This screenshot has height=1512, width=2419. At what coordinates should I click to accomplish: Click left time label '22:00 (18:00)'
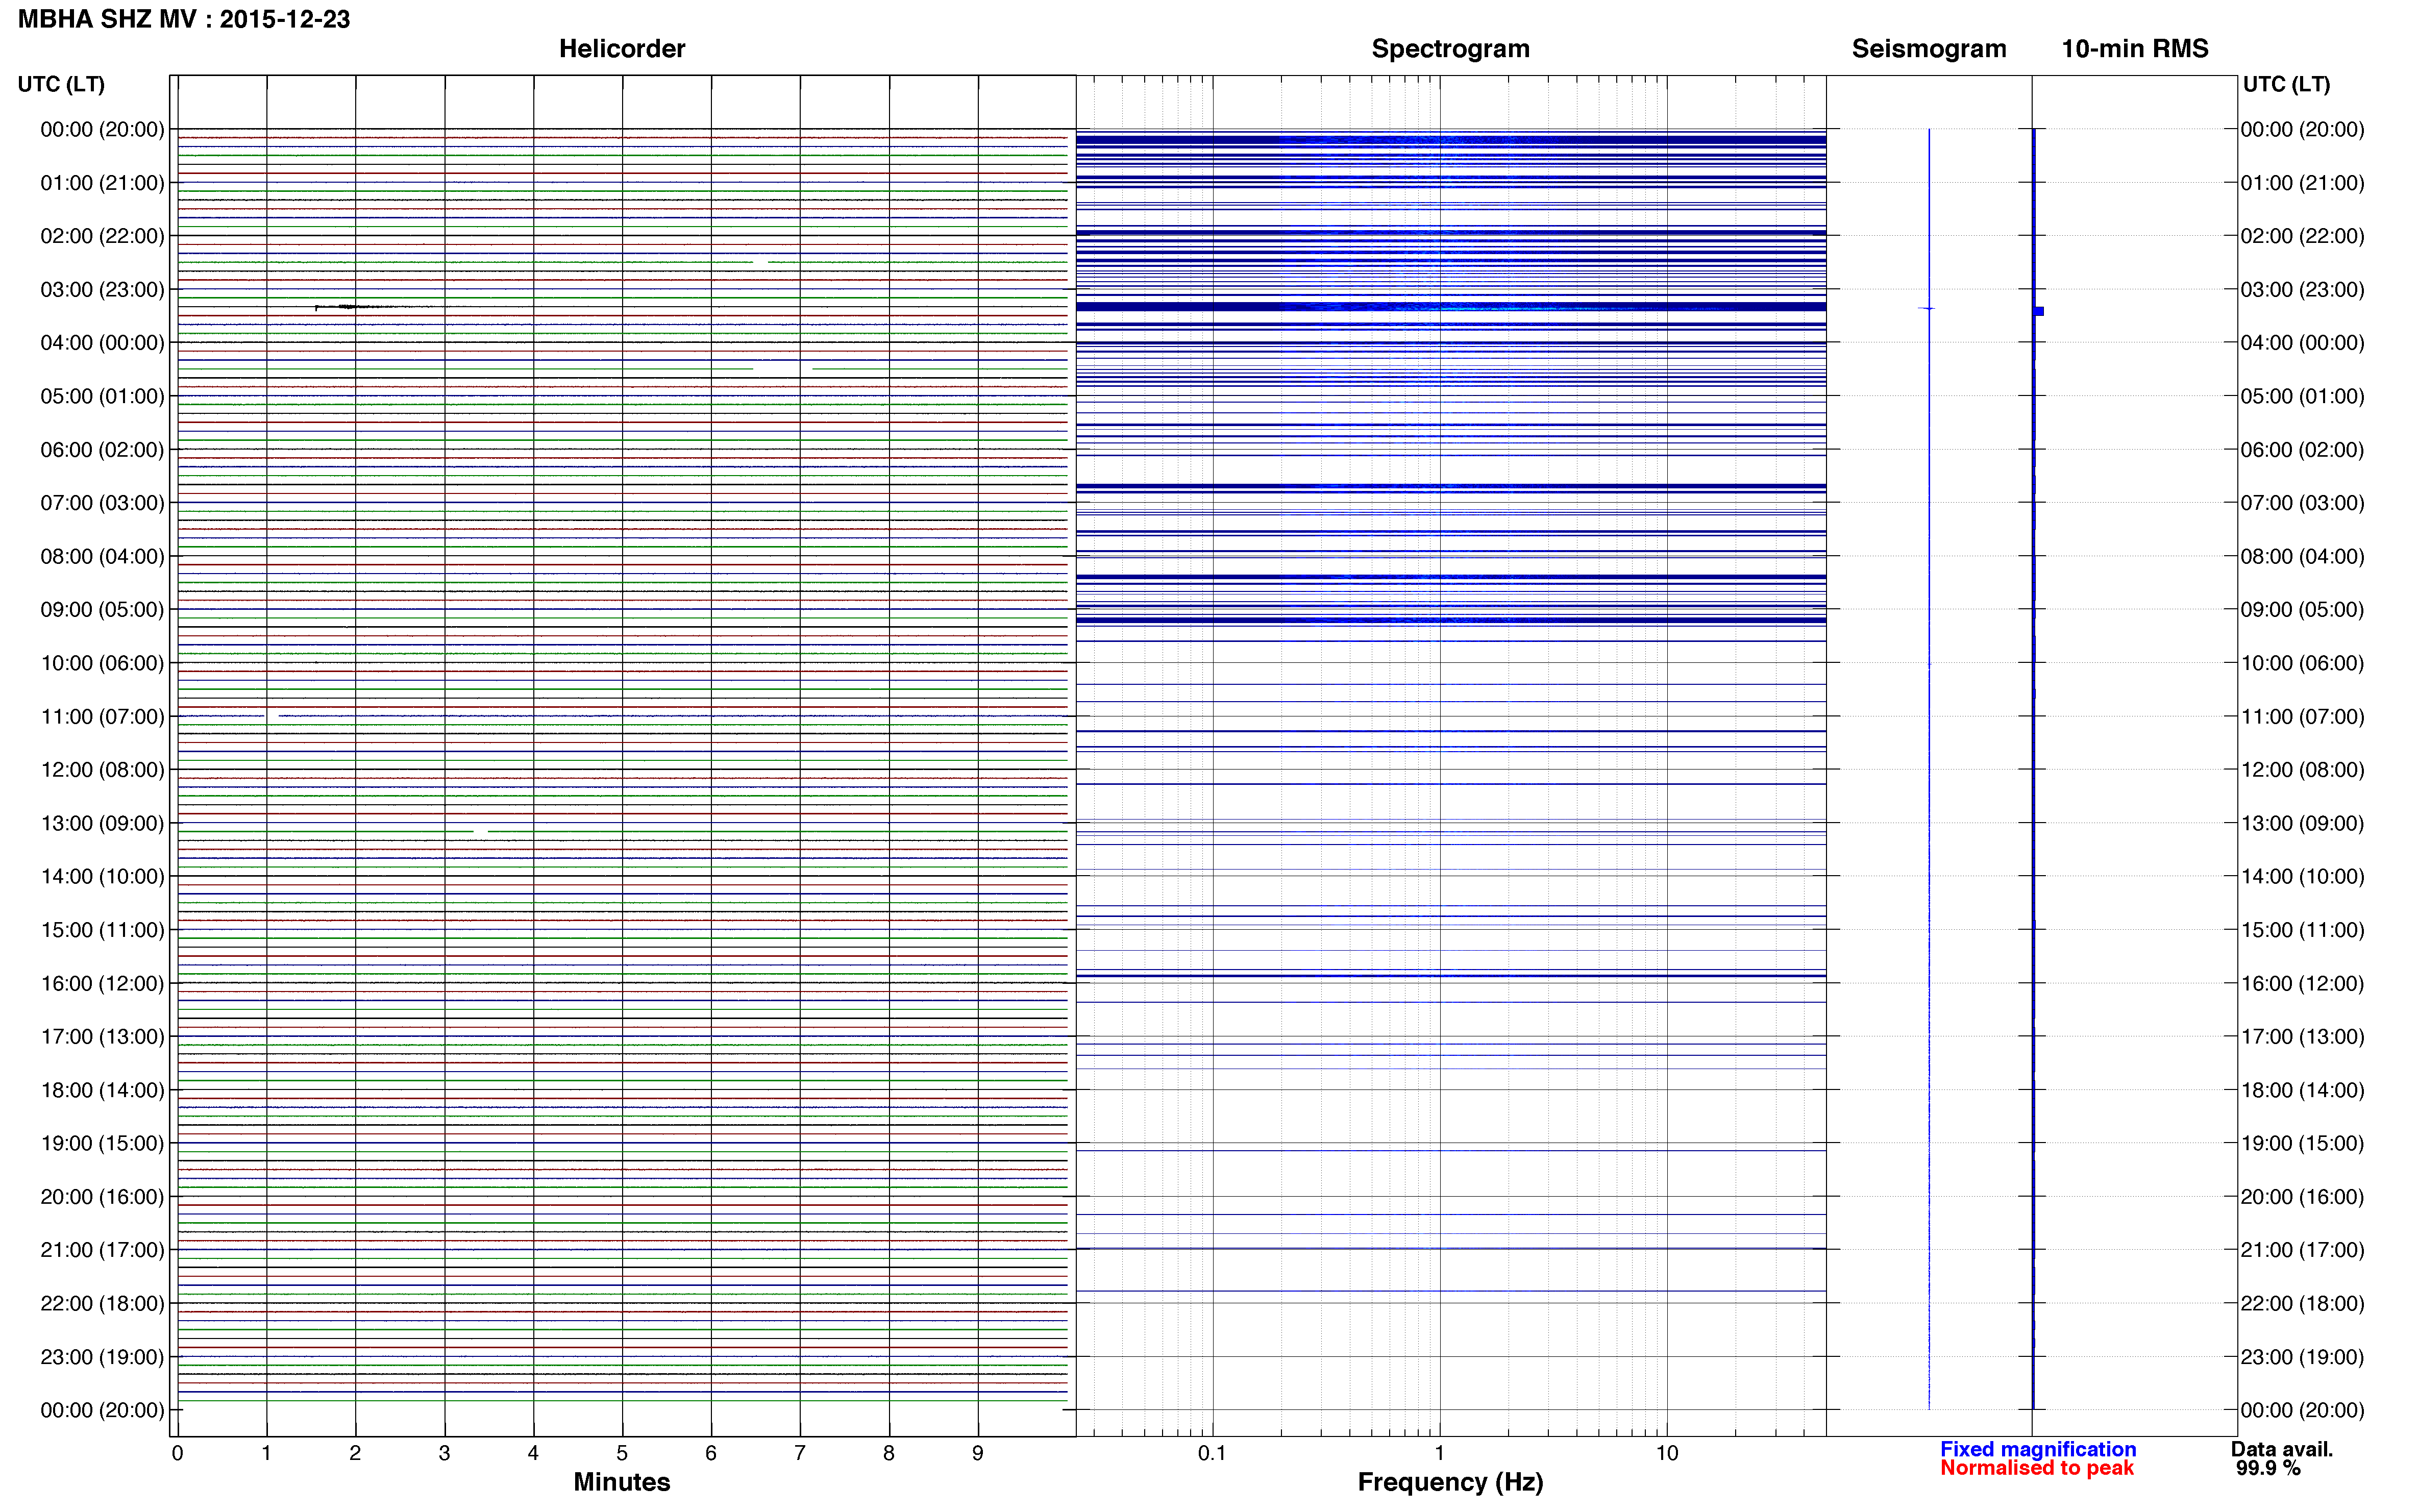[102, 1303]
